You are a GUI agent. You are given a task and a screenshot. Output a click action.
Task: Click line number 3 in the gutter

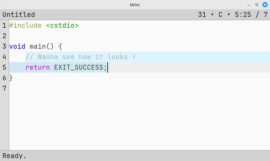click(x=4, y=46)
